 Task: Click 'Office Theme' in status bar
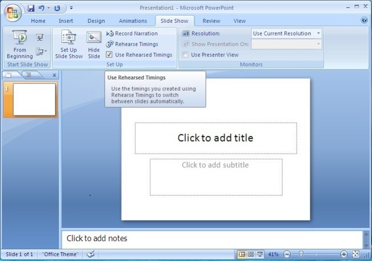[60, 254]
